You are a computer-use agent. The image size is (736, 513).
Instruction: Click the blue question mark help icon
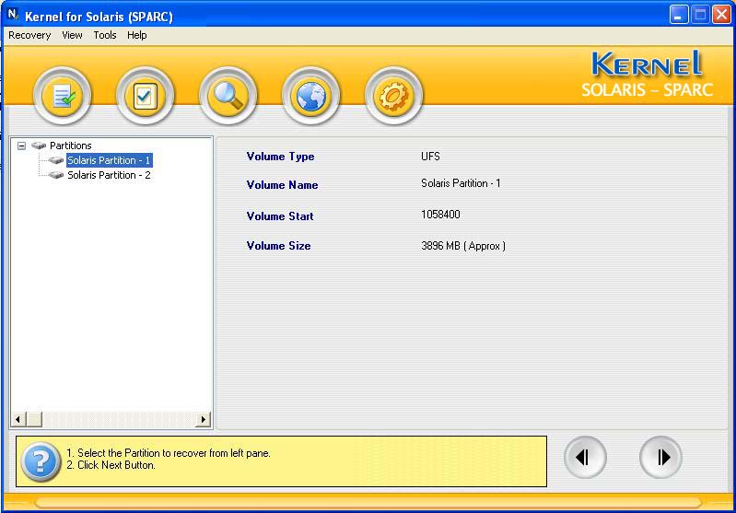click(x=41, y=461)
